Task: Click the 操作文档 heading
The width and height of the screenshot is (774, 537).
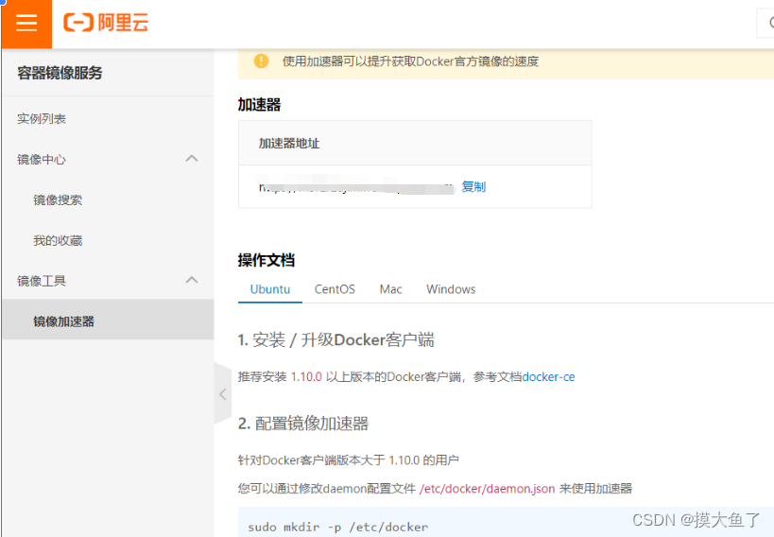Action: coord(267,260)
